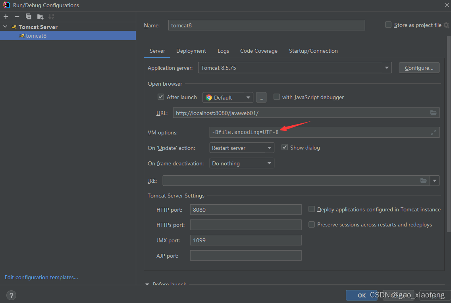Uncheck the Show dialog checkbox
Image resolution: width=451 pixels, height=303 pixels.
(x=285, y=147)
